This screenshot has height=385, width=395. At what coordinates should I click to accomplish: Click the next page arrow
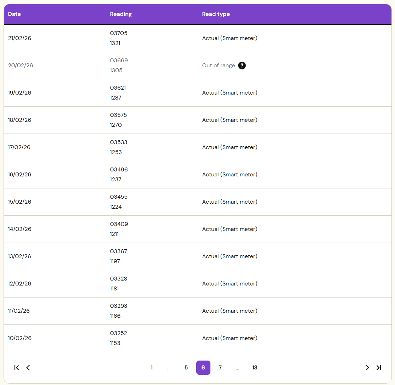[367, 368]
